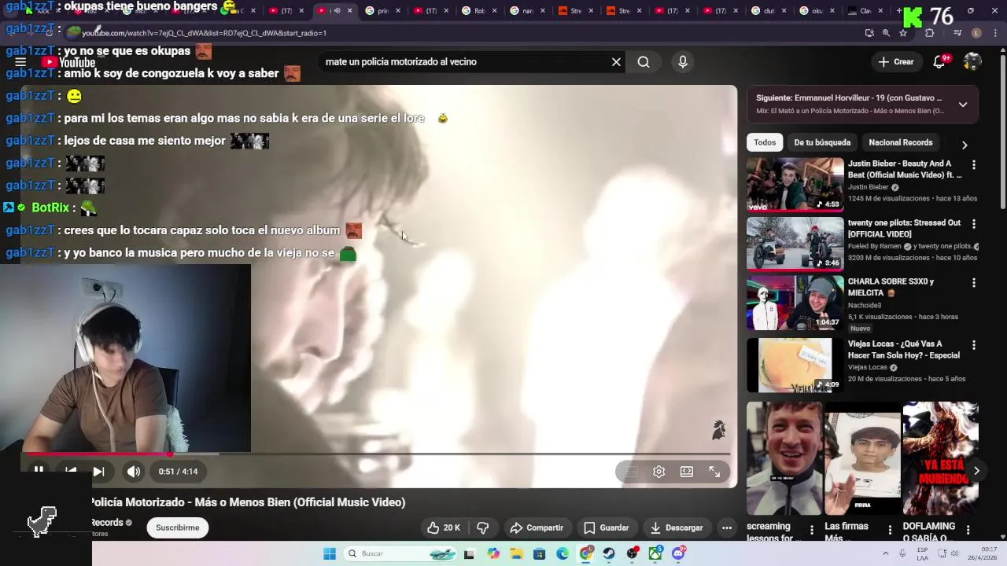Expand the Siguiente mix playlist panel

coord(962,104)
